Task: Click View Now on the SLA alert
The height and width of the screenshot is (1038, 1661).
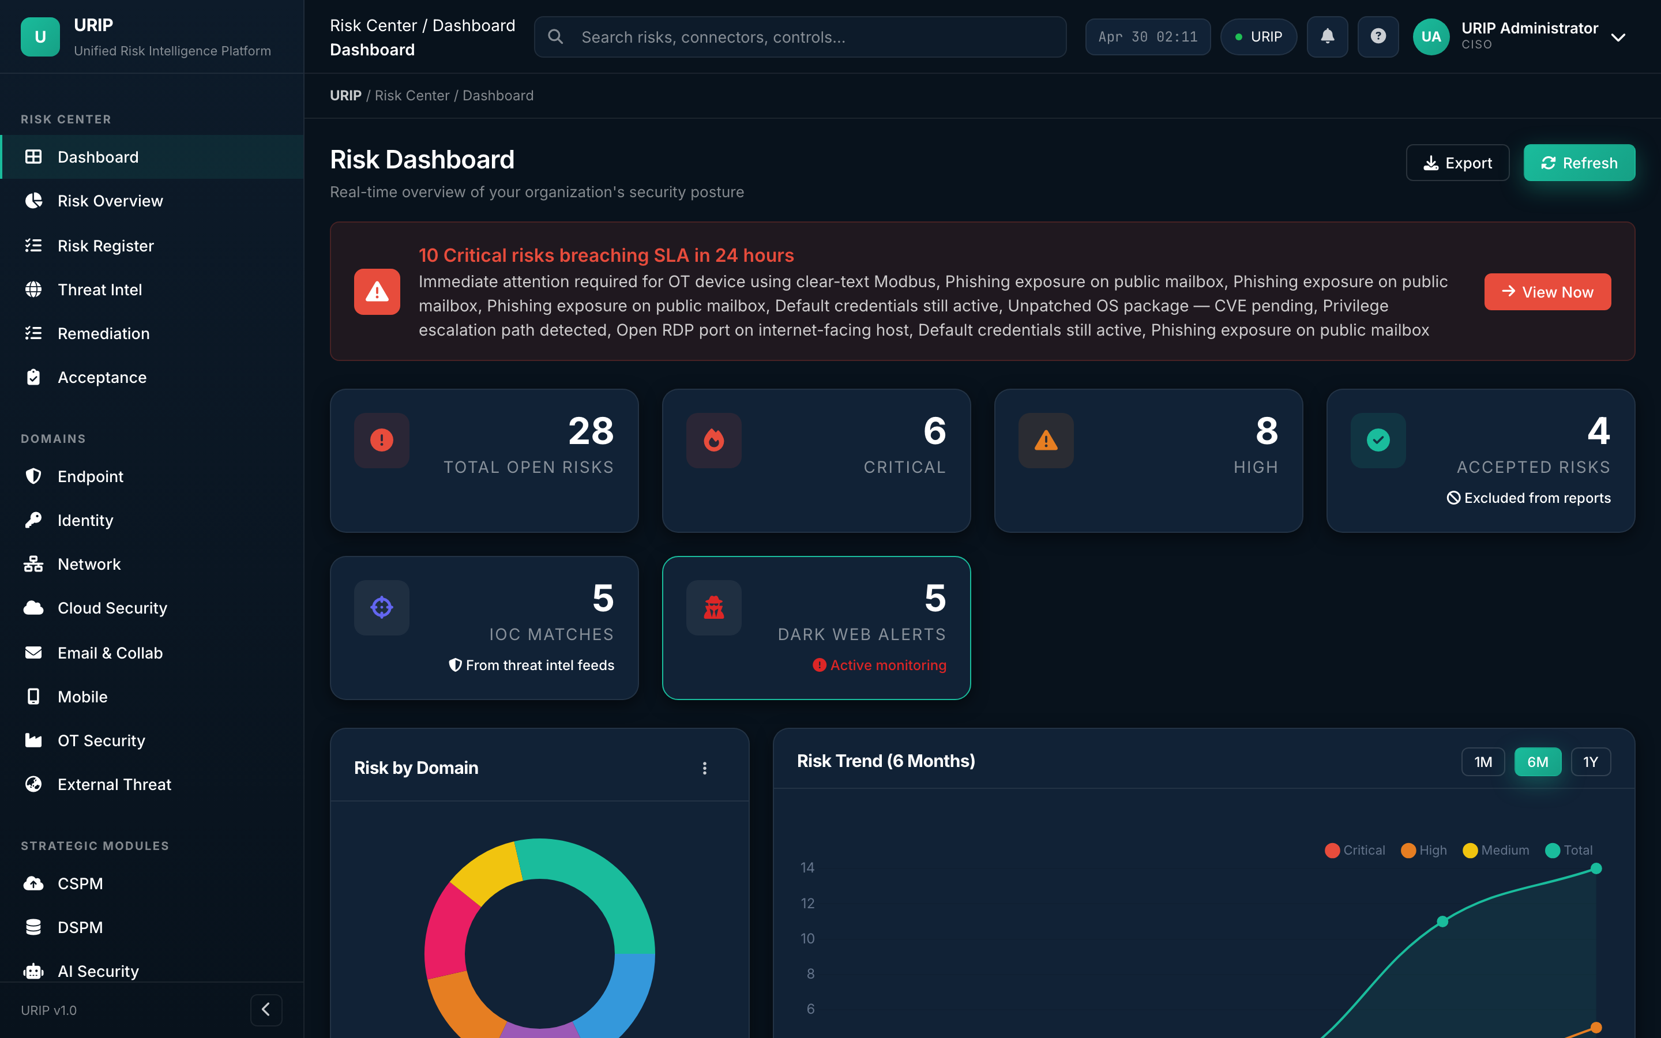Action: click(x=1547, y=292)
